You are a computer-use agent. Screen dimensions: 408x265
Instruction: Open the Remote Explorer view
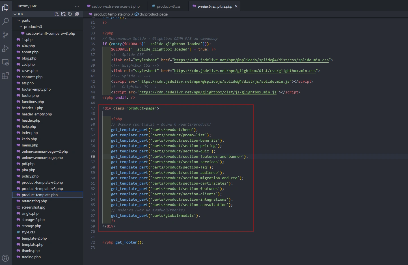tap(5, 62)
